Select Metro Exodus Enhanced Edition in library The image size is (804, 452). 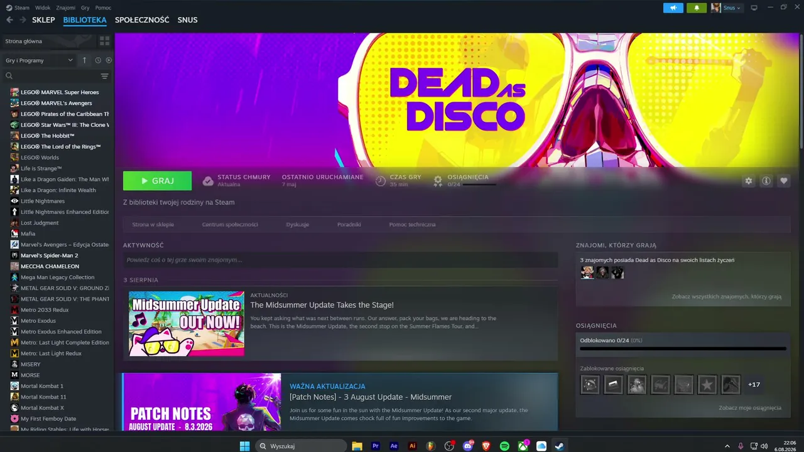point(61,331)
